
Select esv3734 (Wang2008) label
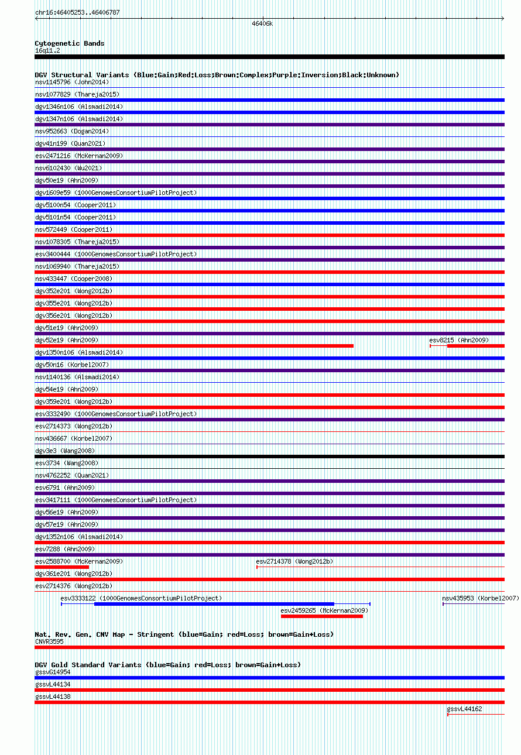67,463
